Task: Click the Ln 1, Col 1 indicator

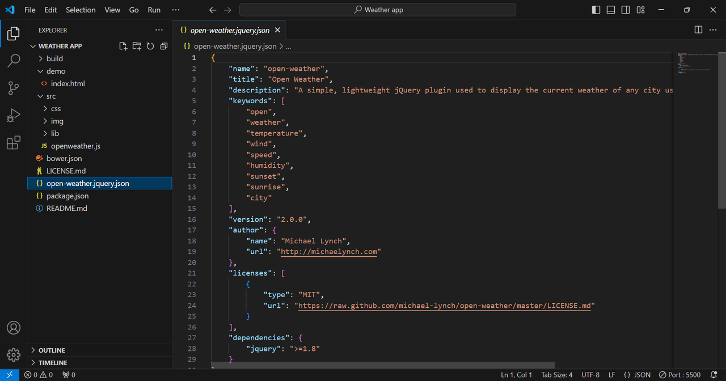Action: coord(516,375)
